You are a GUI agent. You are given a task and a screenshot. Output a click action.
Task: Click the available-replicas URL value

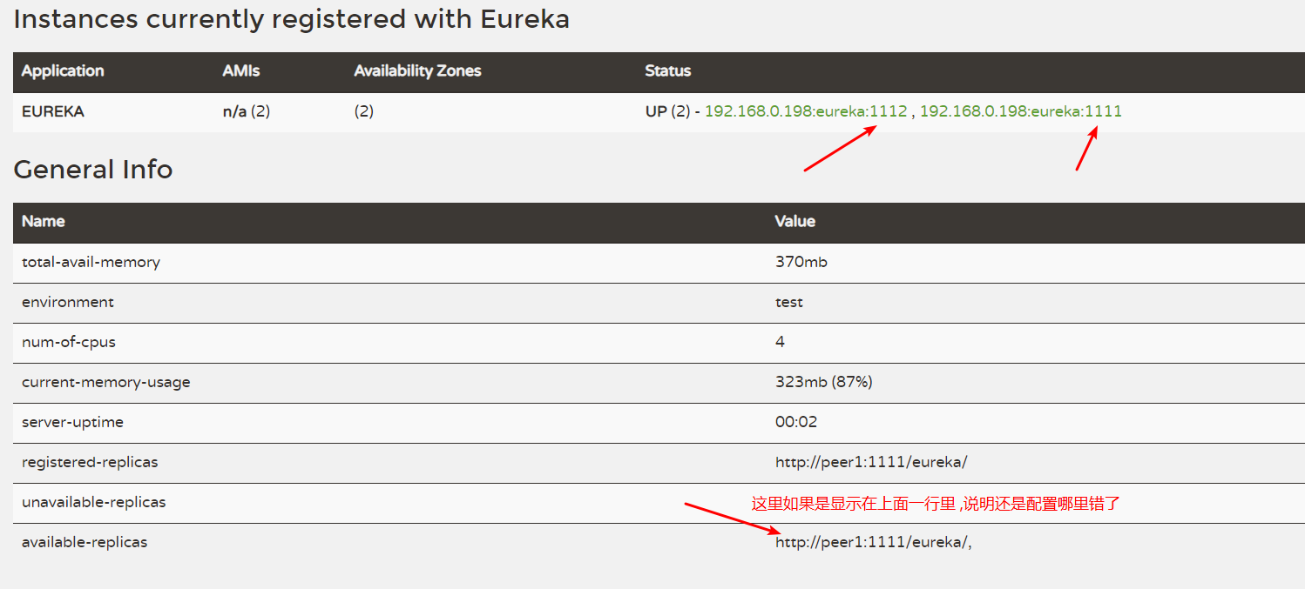(874, 542)
